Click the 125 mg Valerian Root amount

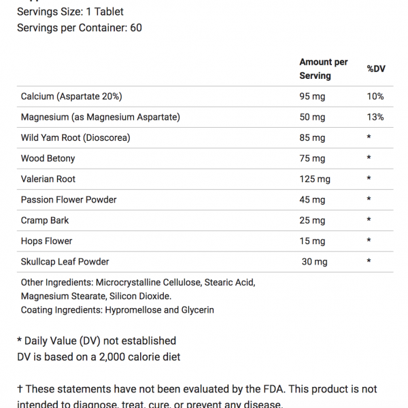(x=315, y=179)
